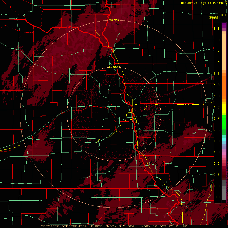Click the 3.4 value on the color scale
Viewport: 228px width, 228px height.
click(x=217, y=119)
